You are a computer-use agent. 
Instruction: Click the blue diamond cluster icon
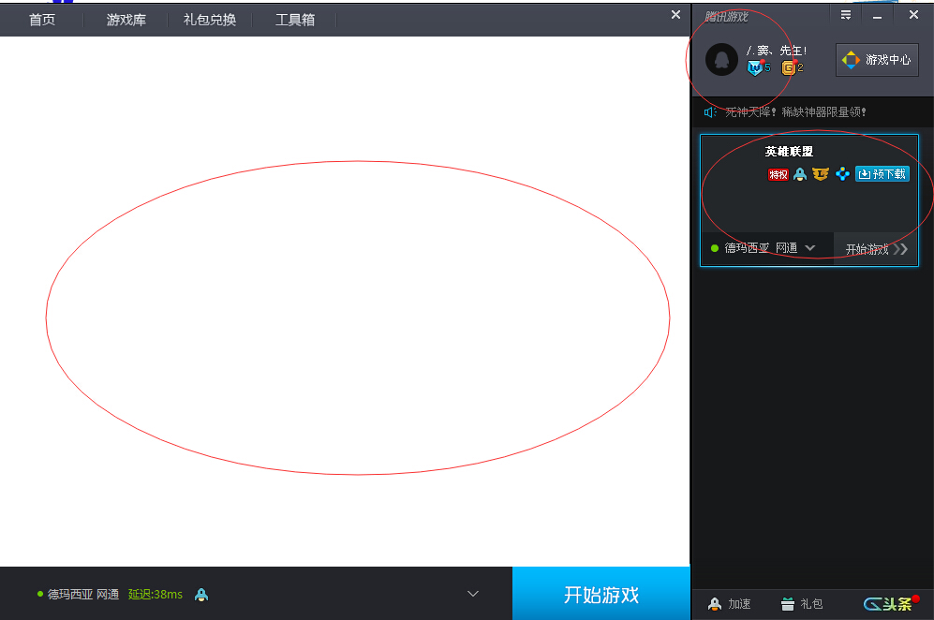842,174
